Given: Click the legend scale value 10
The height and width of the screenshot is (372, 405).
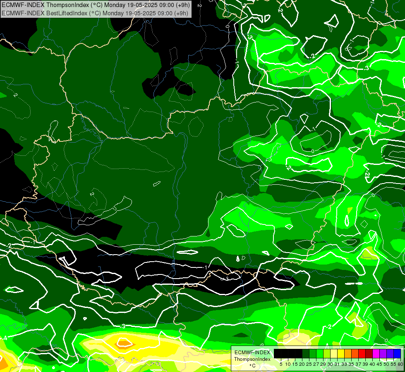Looking at the screenshot, I should pos(288,364).
